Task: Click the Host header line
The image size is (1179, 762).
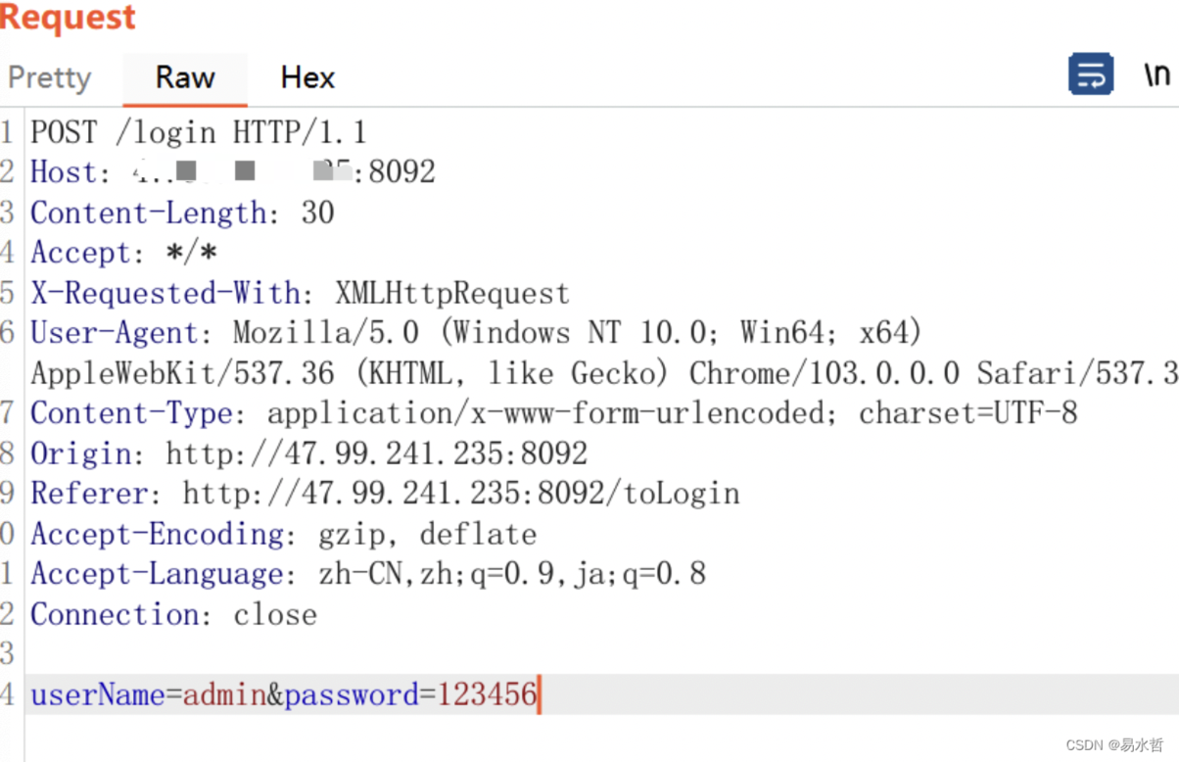Action: point(233,171)
